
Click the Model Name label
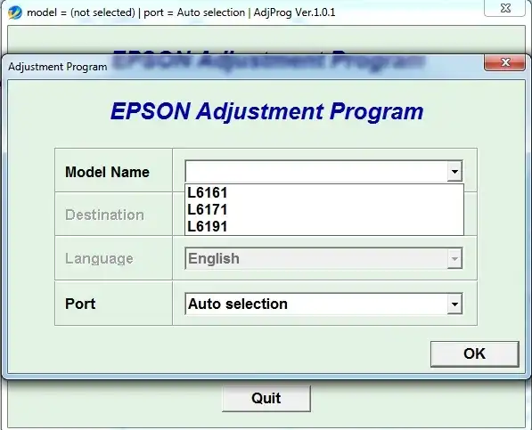[x=107, y=172]
